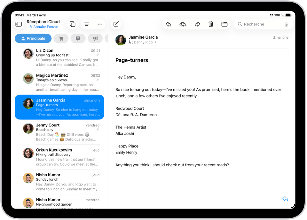Reply using the bottom-right arrow button
The image size is (307, 220).
click(285, 199)
